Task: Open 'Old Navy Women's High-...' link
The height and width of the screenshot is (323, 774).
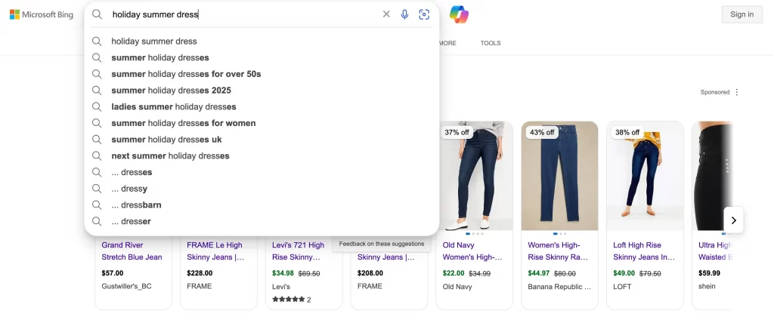Action: pos(472,251)
